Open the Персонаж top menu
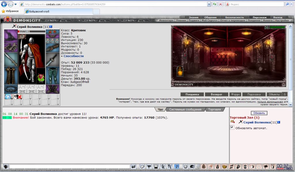 (260, 17)
